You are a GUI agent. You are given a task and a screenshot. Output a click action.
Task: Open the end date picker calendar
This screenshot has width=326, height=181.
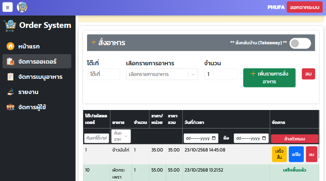[x=264, y=138]
